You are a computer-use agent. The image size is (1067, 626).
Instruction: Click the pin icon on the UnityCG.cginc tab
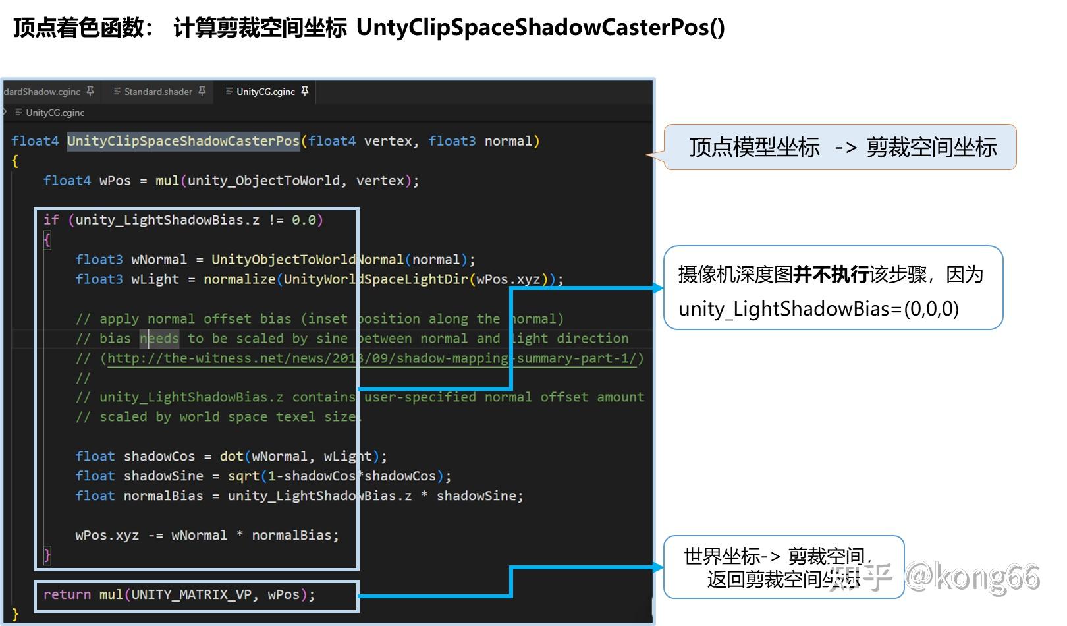pyautogui.click(x=306, y=92)
